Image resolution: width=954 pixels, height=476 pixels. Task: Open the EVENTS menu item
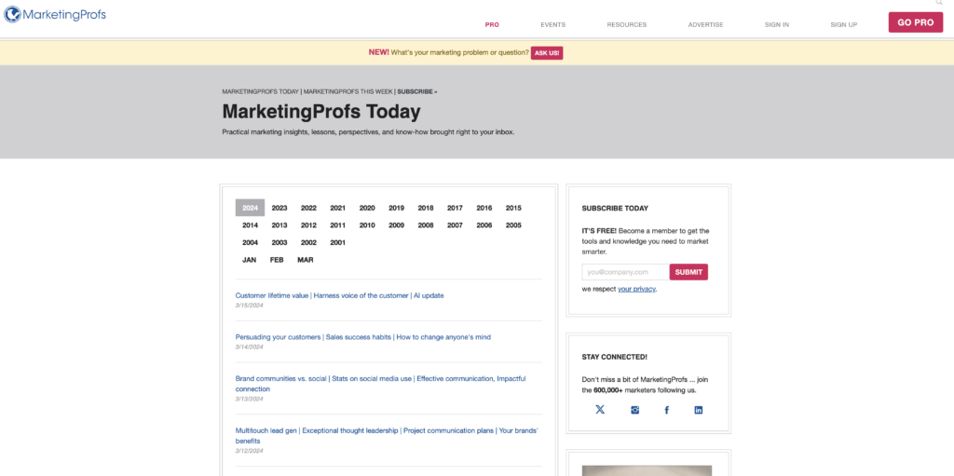pyautogui.click(x=553, y=25)
